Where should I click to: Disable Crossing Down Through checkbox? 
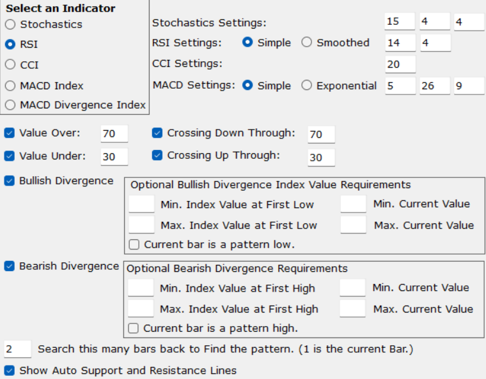pyautogui.click(x=157, y=133)
